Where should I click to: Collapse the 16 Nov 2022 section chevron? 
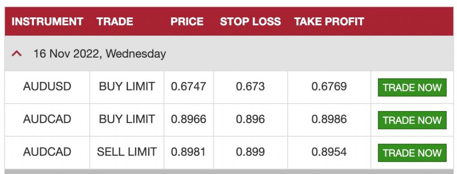click(17, 54)
